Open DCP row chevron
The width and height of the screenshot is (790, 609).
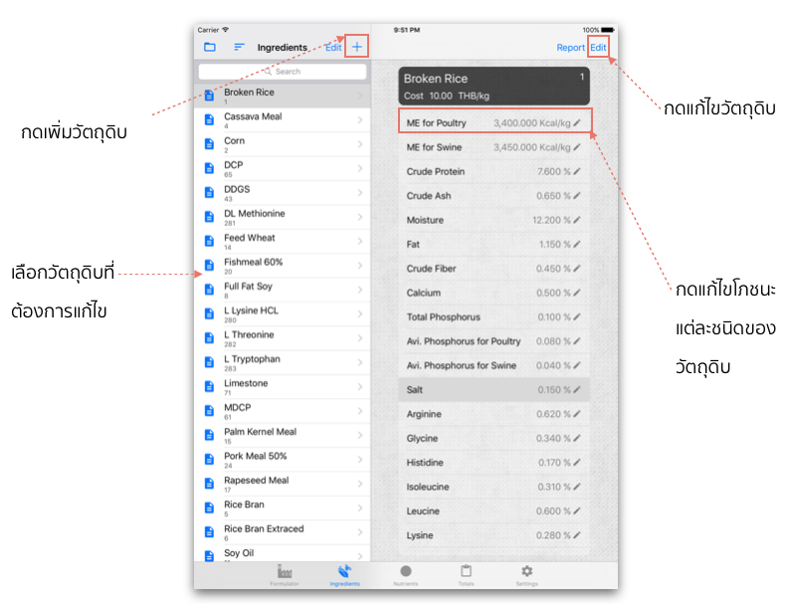[360, 168]
